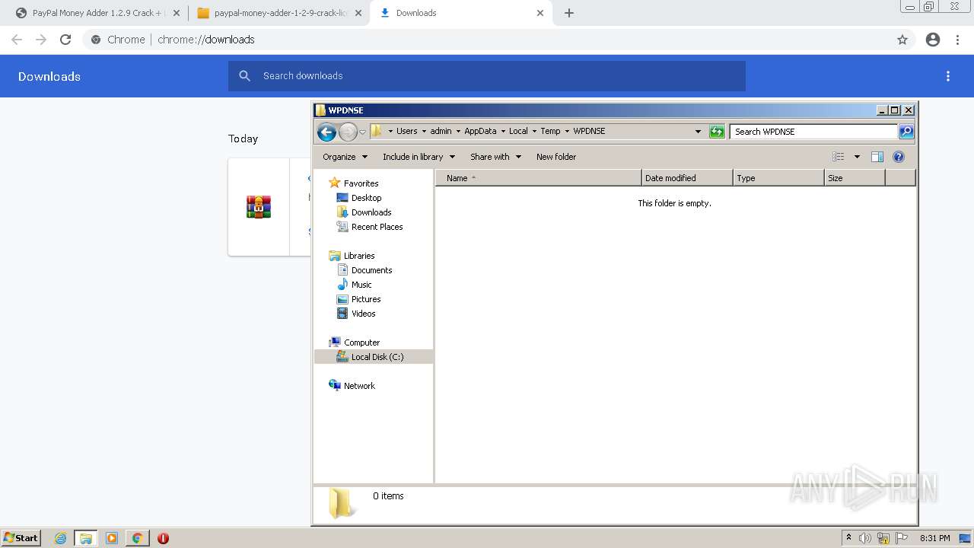Toggle the preview pane button

tap(877, 157)
